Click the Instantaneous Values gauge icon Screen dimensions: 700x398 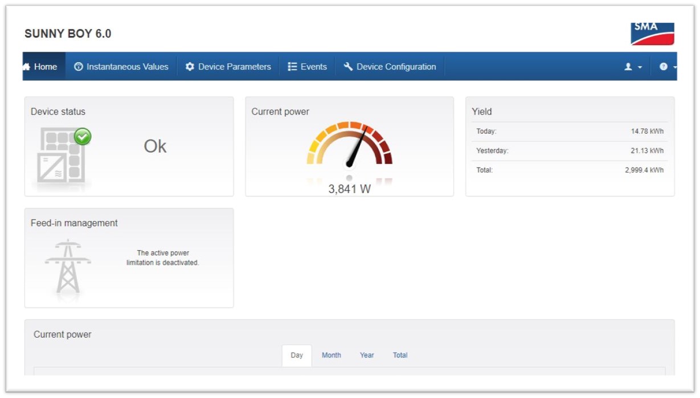[x=79, y=67]
